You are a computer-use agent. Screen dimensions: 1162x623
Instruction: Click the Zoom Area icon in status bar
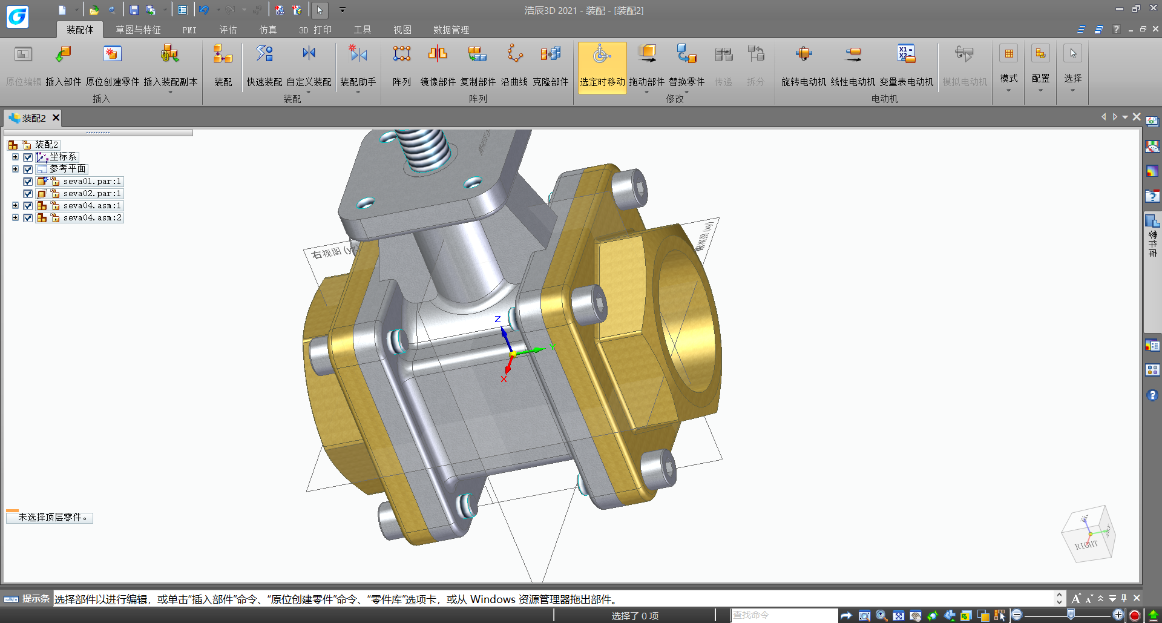pyautogui.click(x=865, y=616)
